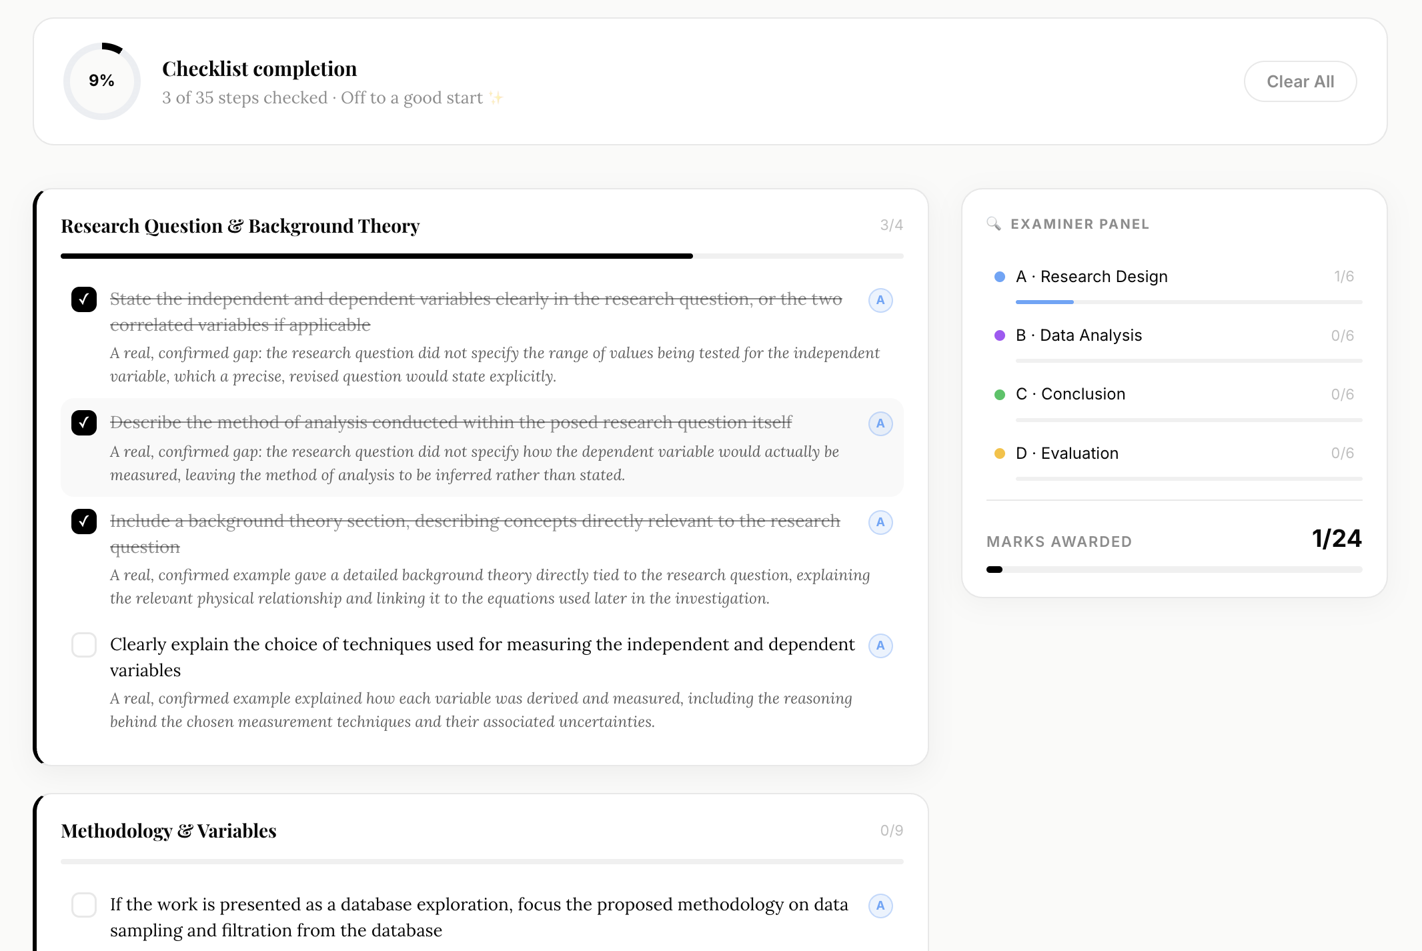This screenshot has width=1422, height=951.
Task: Click the '0/9' Methodology section counter
Action: point(892,831)
